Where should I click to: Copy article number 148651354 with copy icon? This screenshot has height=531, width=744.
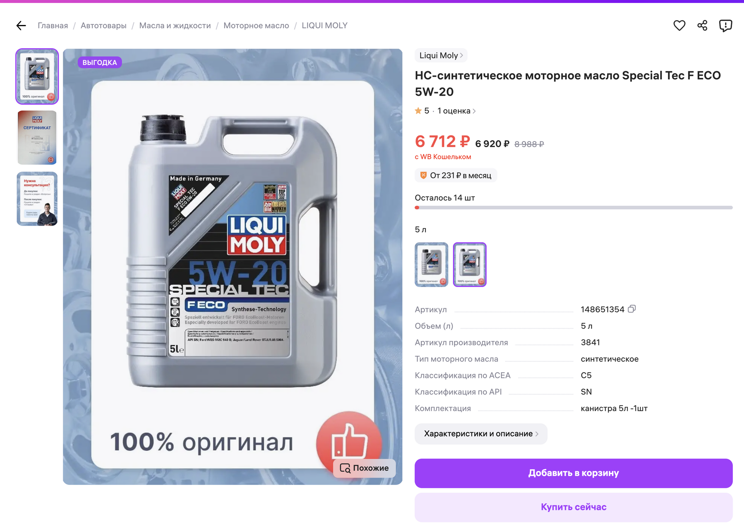tap(632, 309)
